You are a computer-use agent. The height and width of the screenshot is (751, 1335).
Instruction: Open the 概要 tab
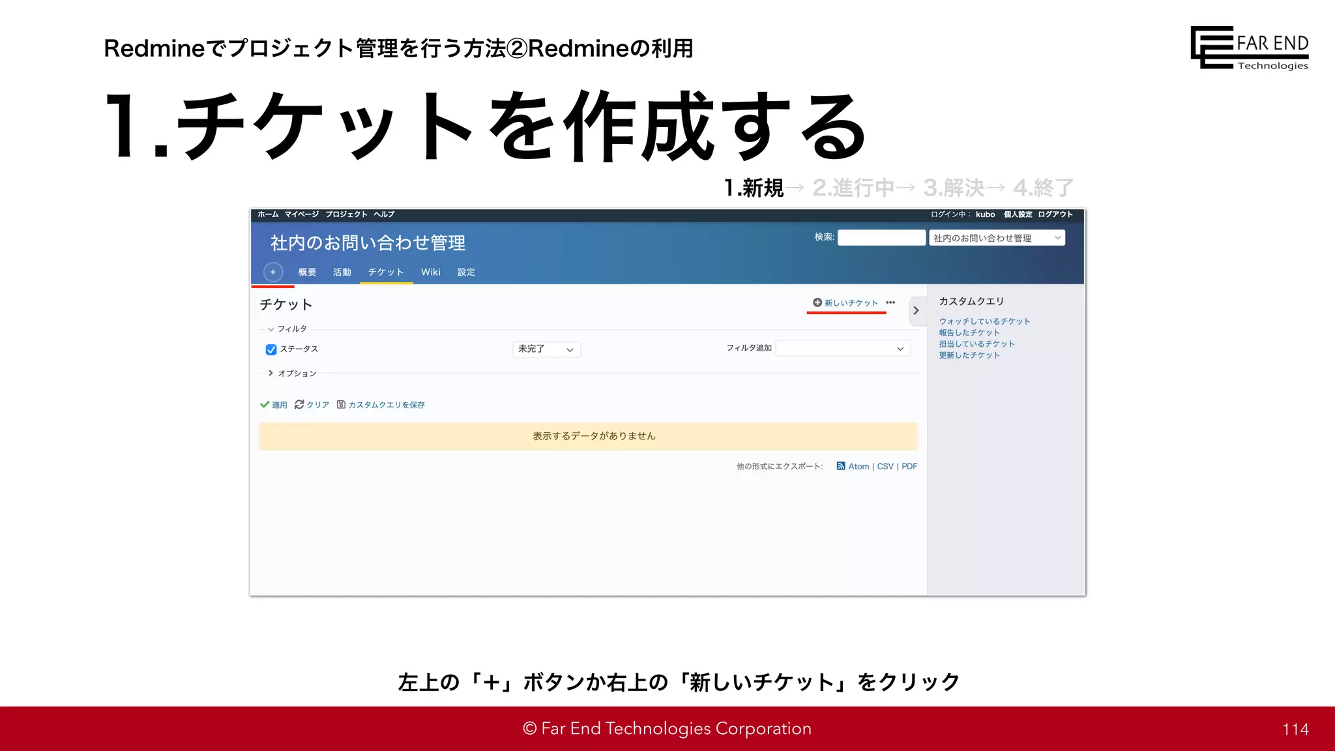point(307,272)
